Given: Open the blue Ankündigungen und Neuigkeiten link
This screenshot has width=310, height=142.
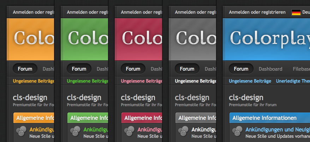Looking at the screenshot, I should (x=278, y=129).
